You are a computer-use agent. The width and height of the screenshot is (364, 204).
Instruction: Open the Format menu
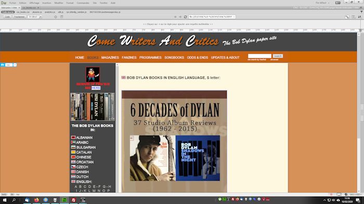70,3
